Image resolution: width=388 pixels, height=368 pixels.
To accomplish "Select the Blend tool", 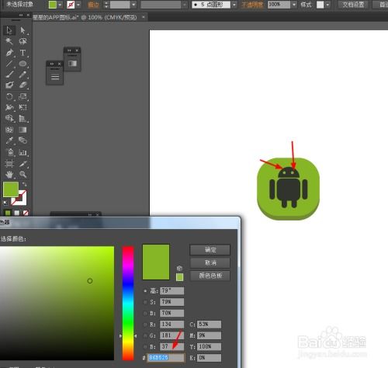I will [23, 141].
